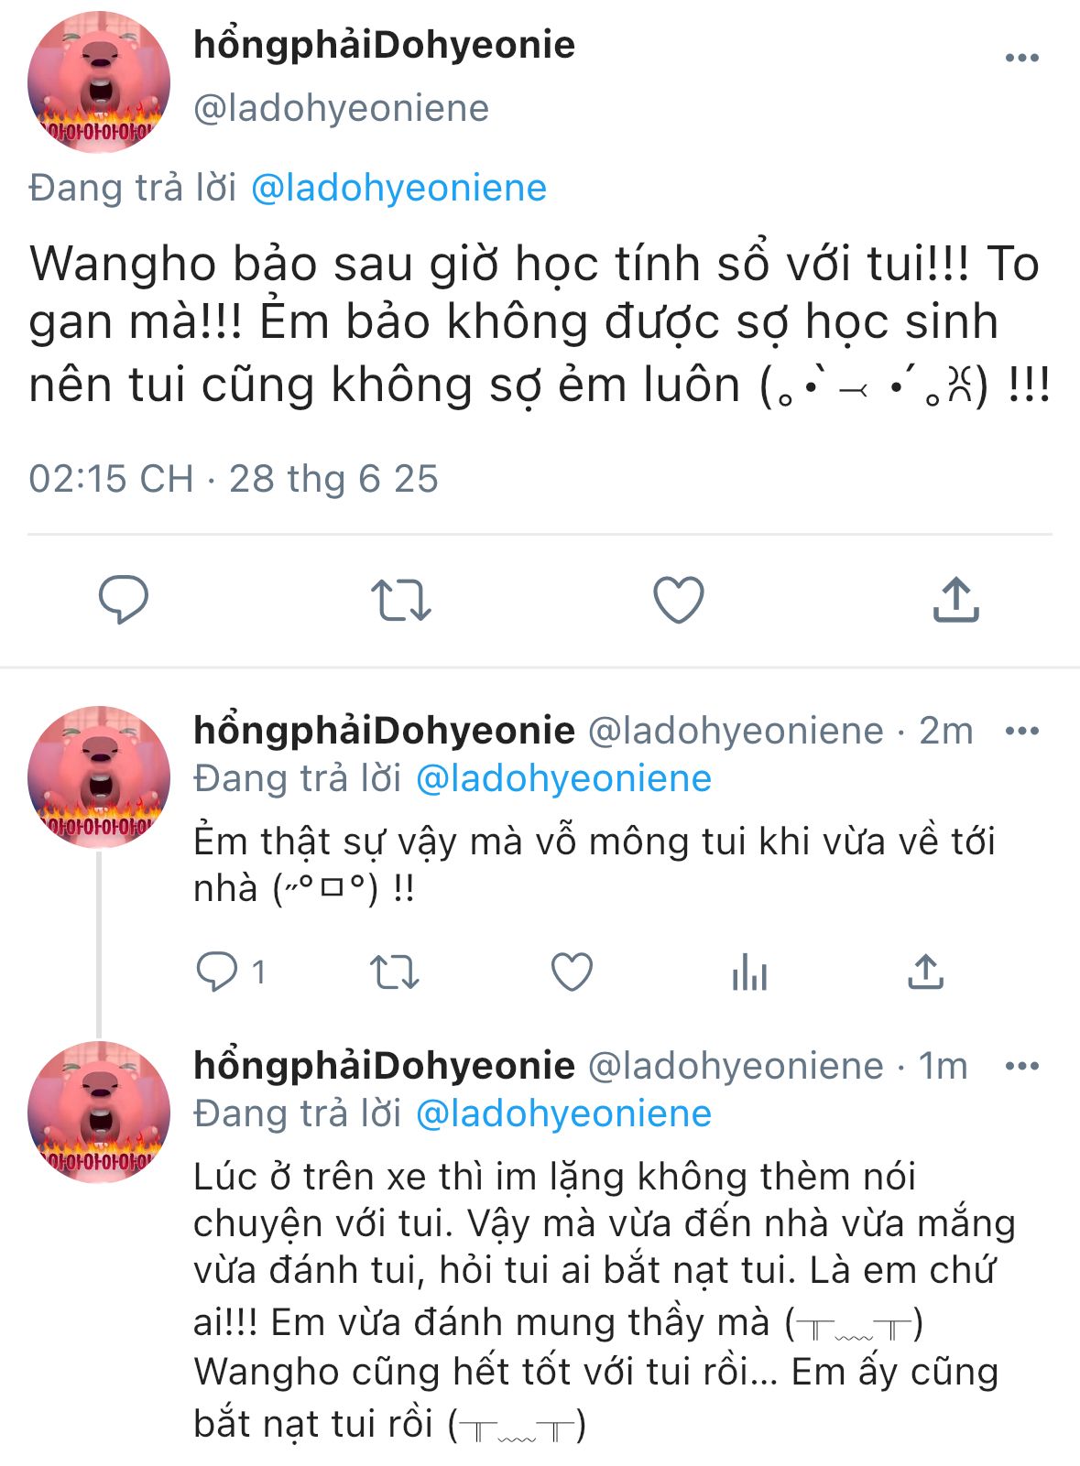Open the 2m reply's three-dot menu
Screen dimensions: 1080x1466
point(1021,731)
